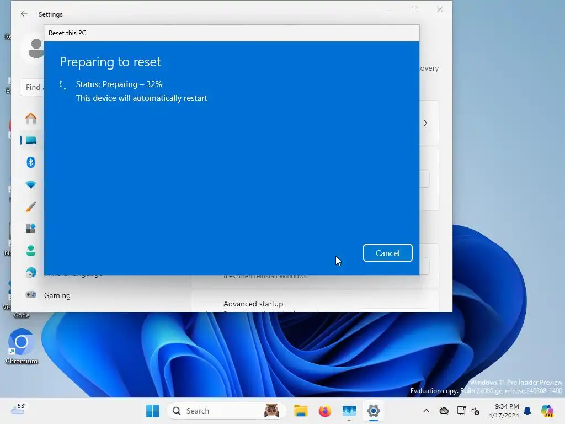Image resolution: width=565 pixels, height=424 pixels.
Task: Open display cast tray icon
Action: 461,411
